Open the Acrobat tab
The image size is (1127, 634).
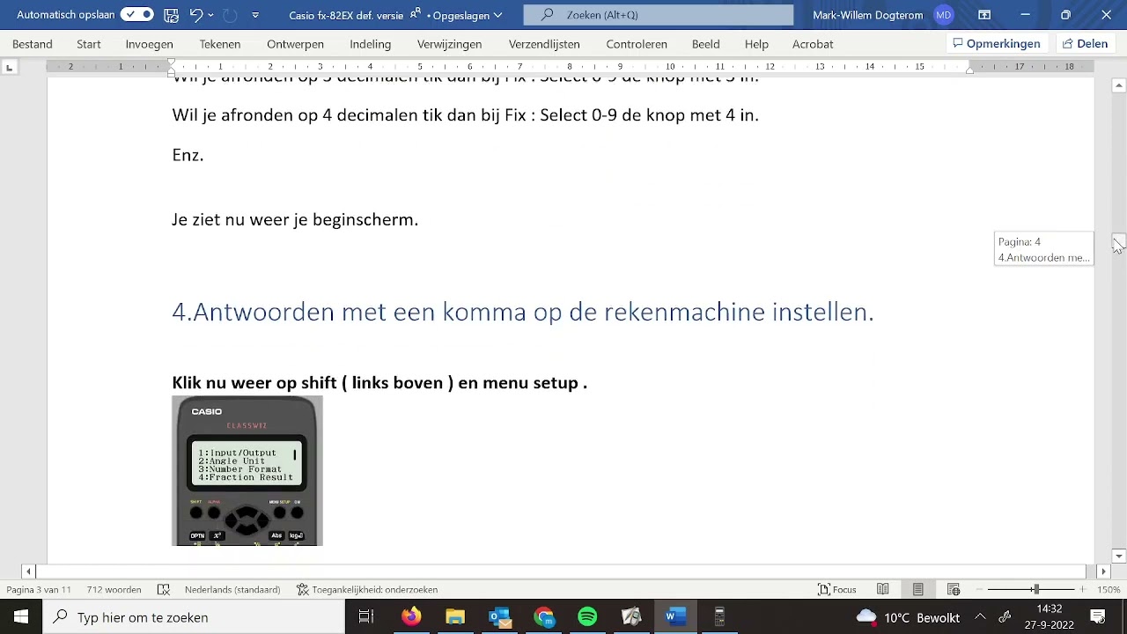(x=813, y=44)
